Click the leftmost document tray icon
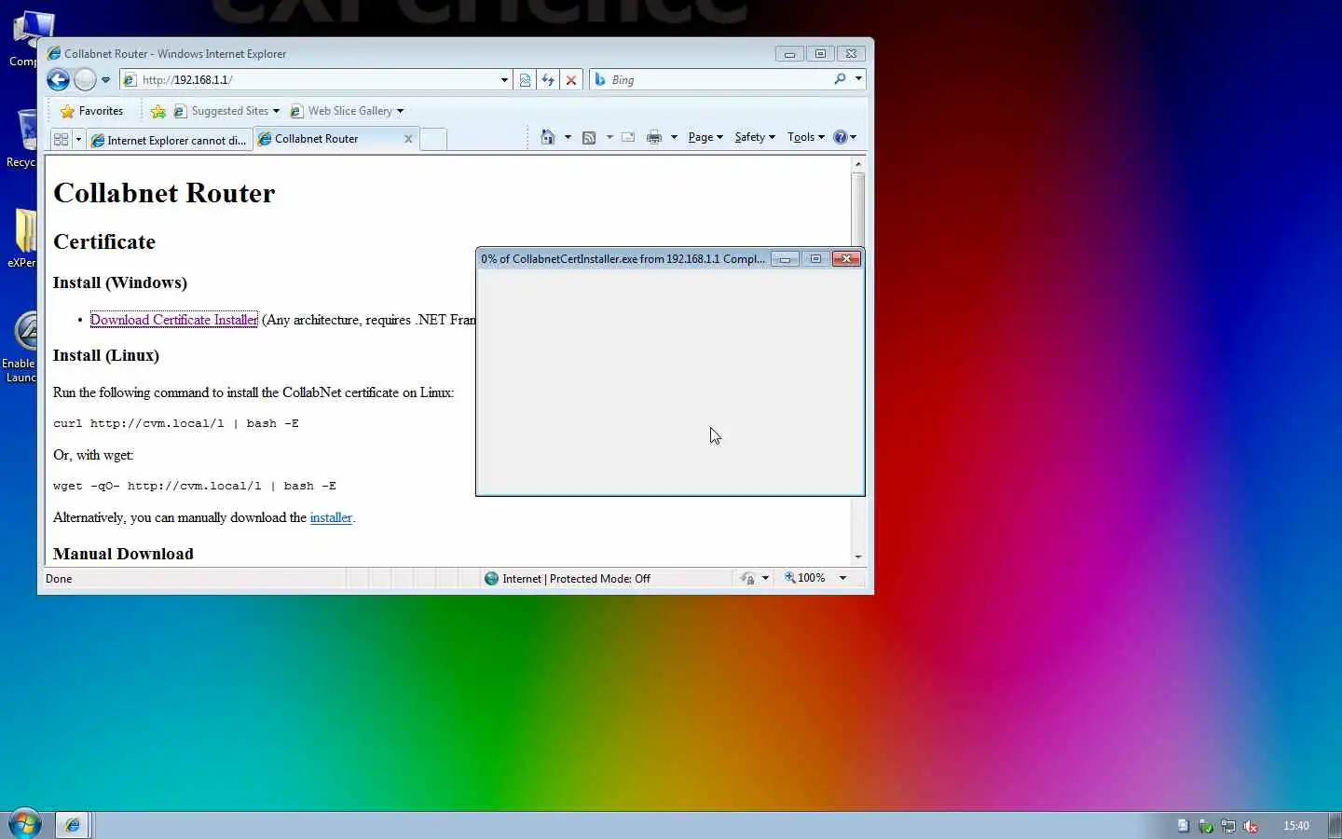 click(1184, 825)
